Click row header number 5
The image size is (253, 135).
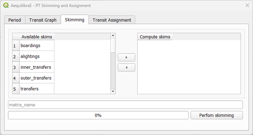(16, 89)
